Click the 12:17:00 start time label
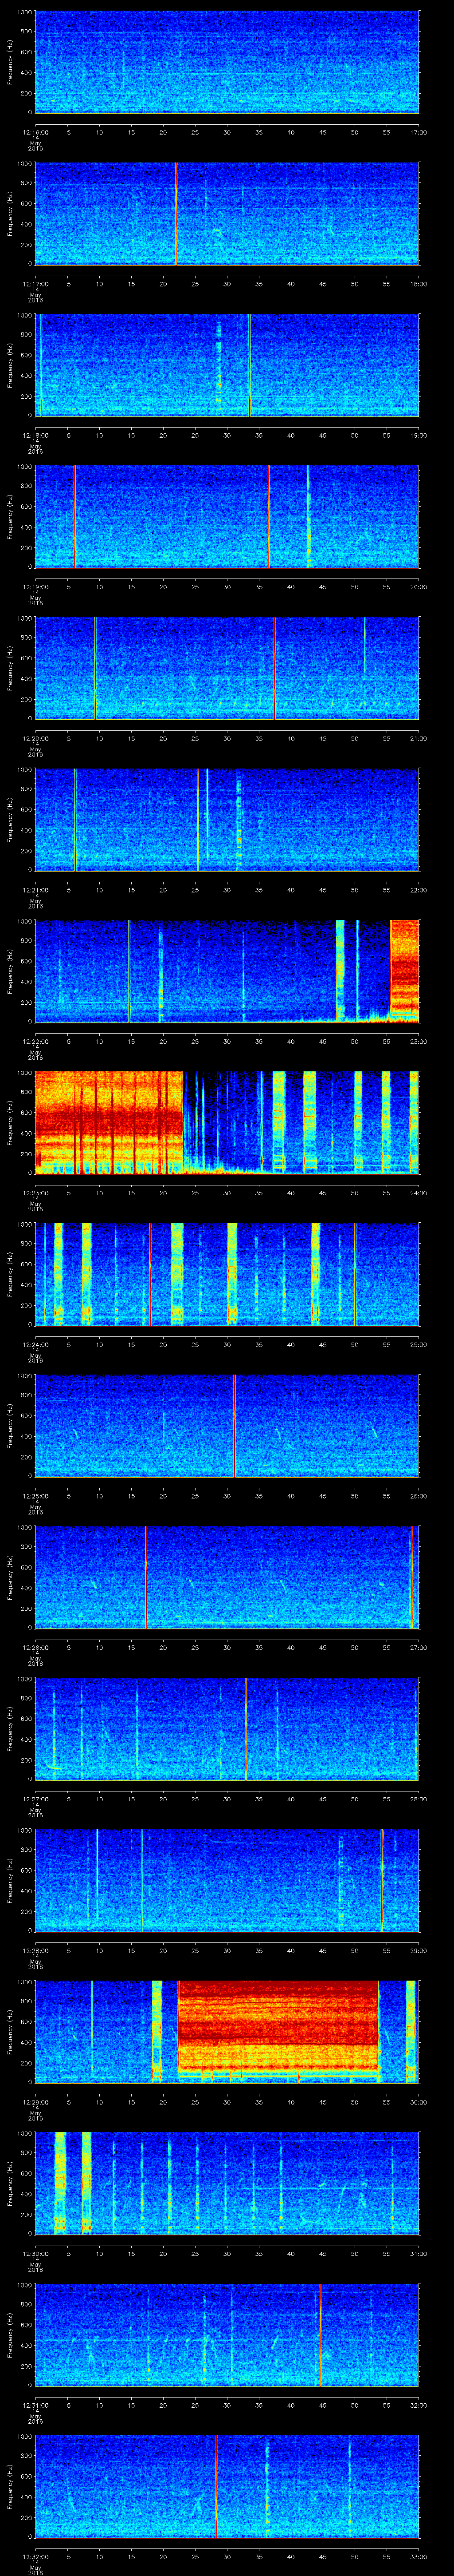 pyautogui.click(x=35, y=284)
